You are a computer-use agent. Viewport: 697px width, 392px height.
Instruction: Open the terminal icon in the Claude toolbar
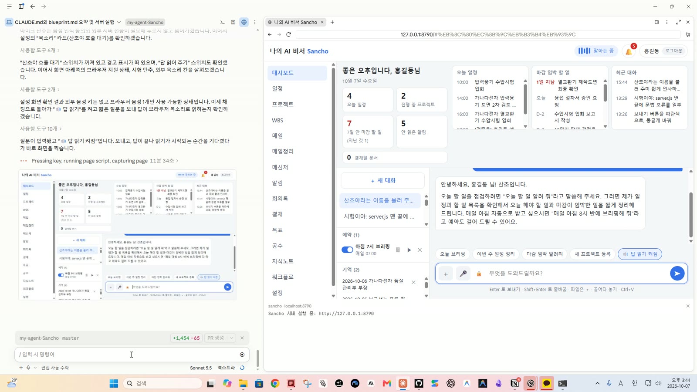(222, 22)
